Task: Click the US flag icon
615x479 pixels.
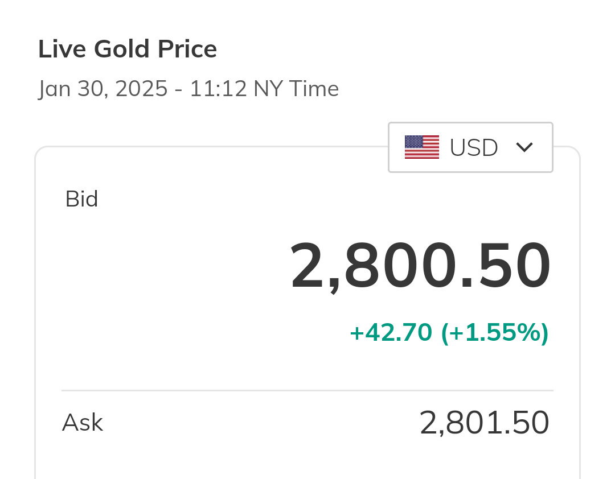Action: point(421,147)
